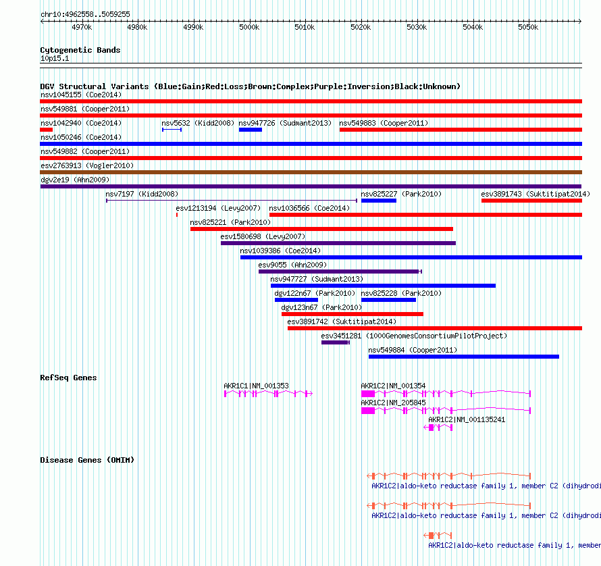Screen dimensions: 601x566
Task: Select the blue nsv825228 gain bar
Action: pyautogui.click(x=388, y=300)
